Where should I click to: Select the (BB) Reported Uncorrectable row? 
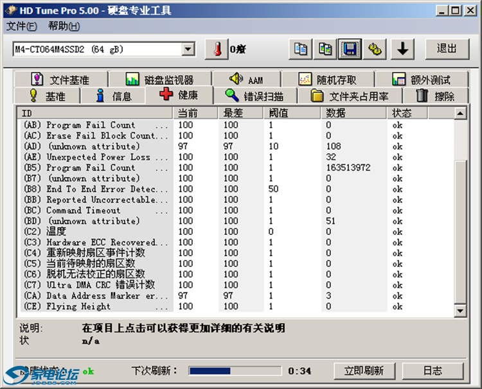235,200
